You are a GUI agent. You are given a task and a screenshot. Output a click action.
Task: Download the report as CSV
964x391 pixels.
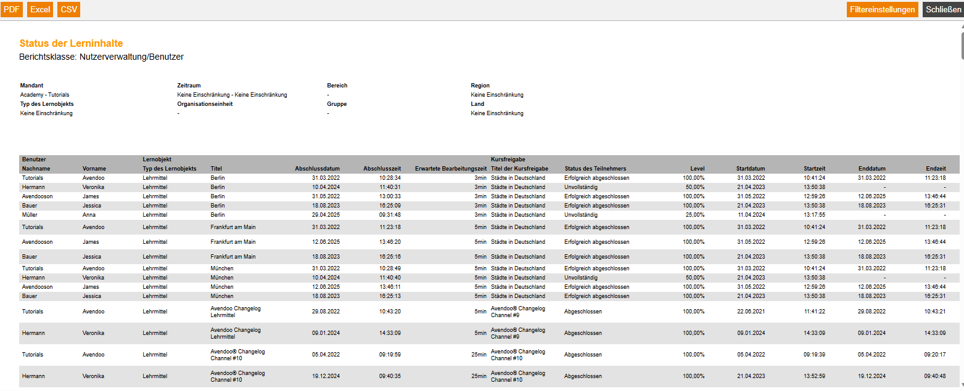(69, 9)
